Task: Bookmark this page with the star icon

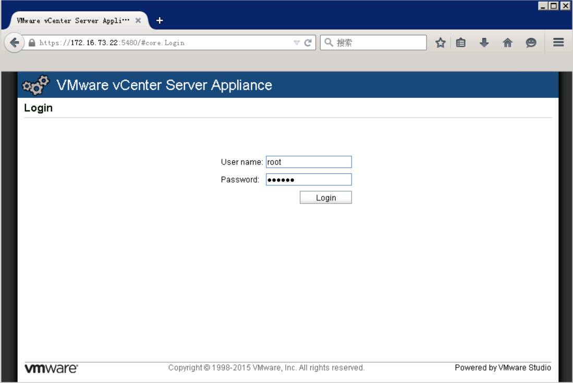Action: tap(441, 43)
